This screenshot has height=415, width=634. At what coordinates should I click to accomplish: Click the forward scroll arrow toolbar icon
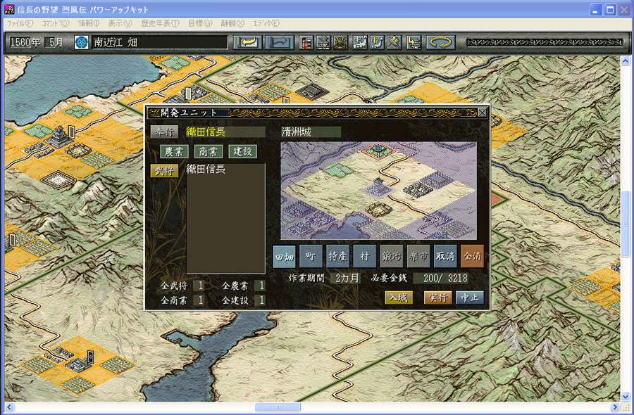pos(279,42)
